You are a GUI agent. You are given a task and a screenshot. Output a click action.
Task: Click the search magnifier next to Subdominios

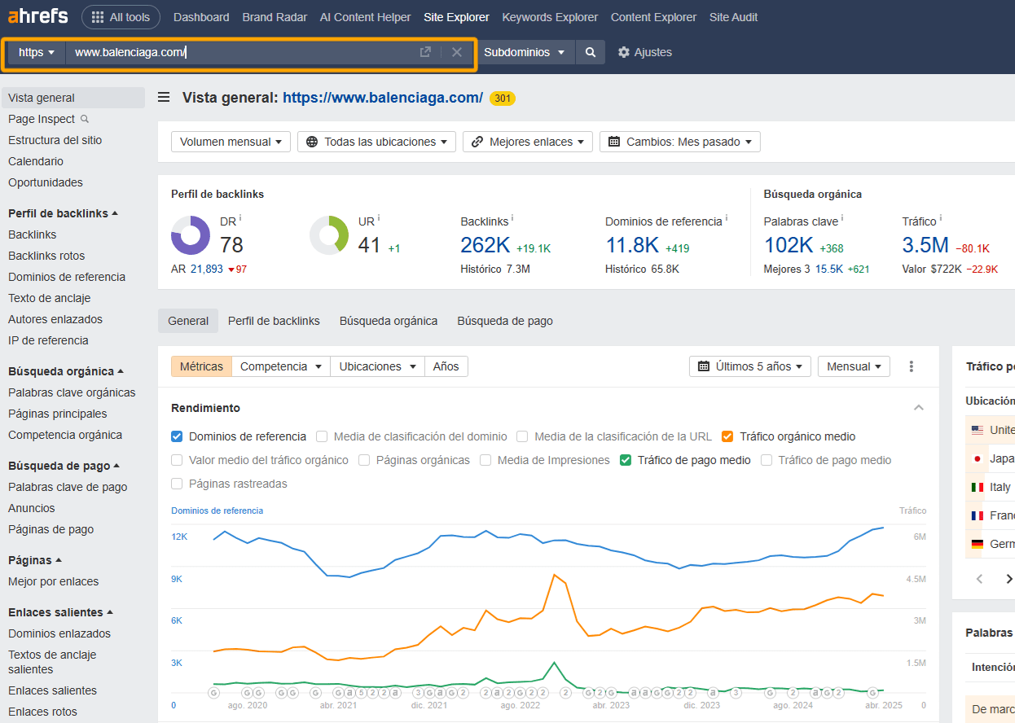(x=589, y=51)
